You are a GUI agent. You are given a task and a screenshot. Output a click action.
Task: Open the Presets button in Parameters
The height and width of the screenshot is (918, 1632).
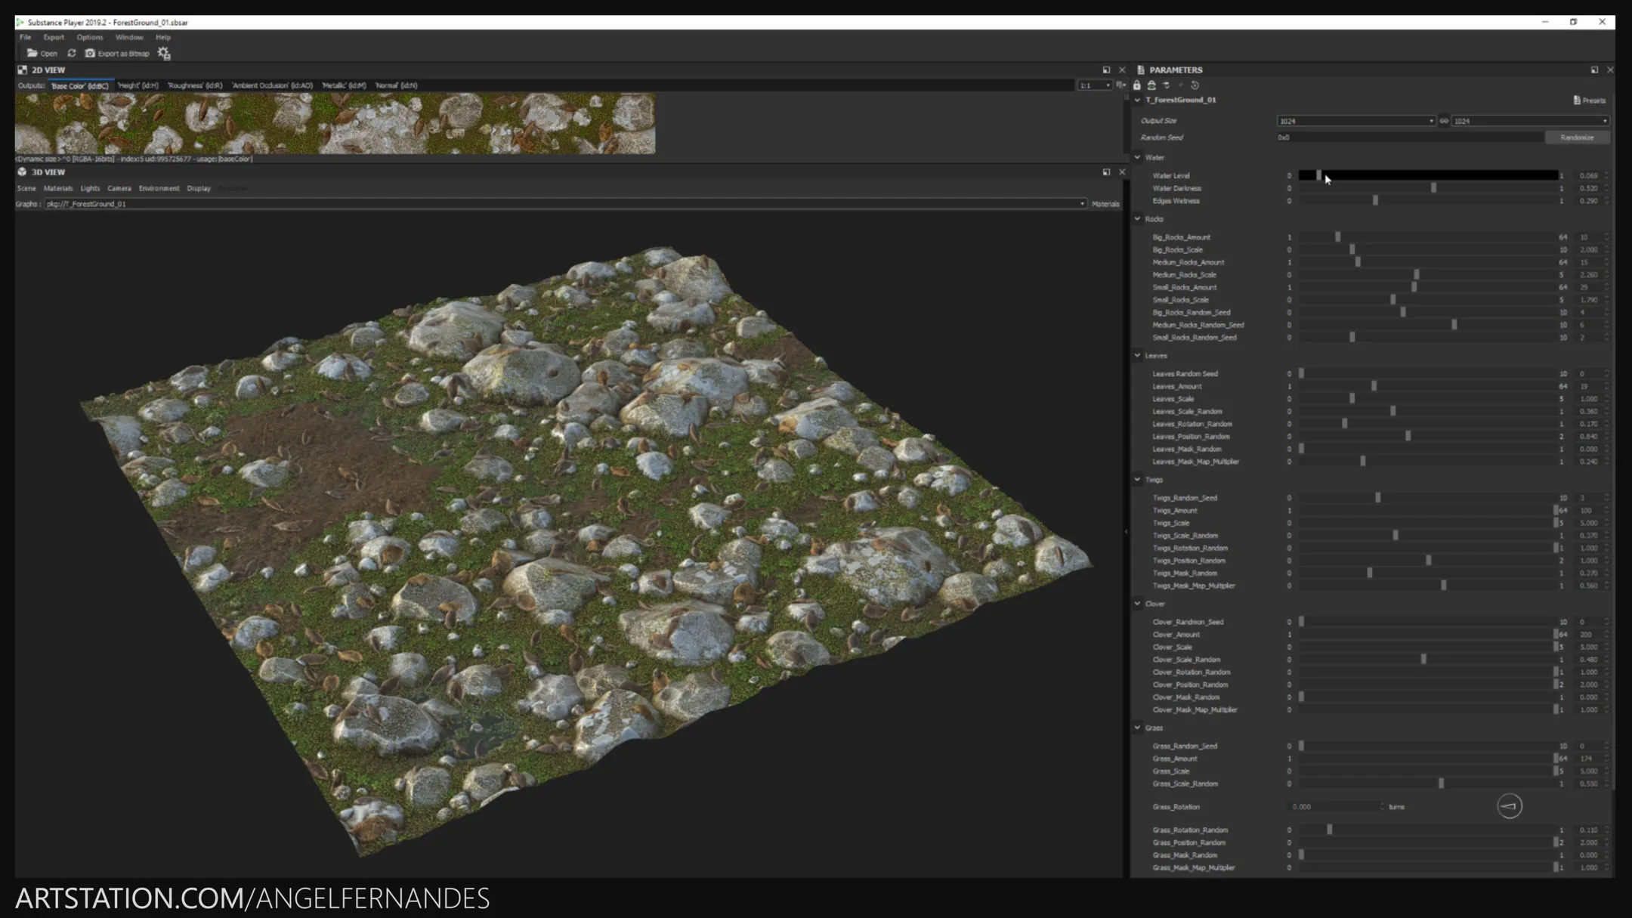point(1590,100)
